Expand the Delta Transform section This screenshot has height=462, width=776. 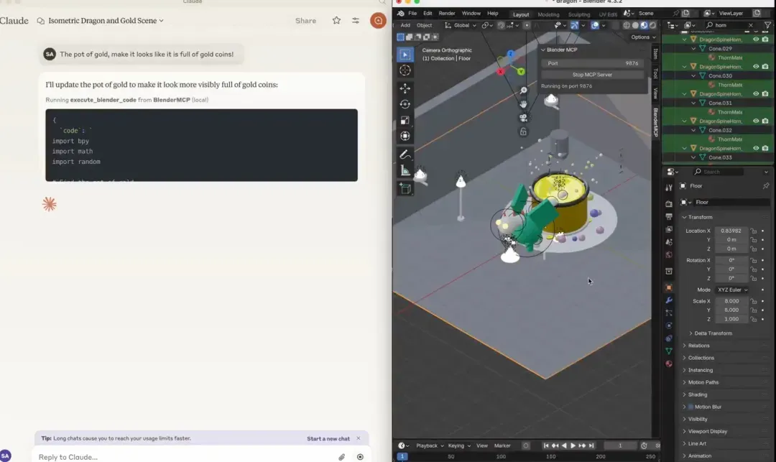(x=713, y=333)
